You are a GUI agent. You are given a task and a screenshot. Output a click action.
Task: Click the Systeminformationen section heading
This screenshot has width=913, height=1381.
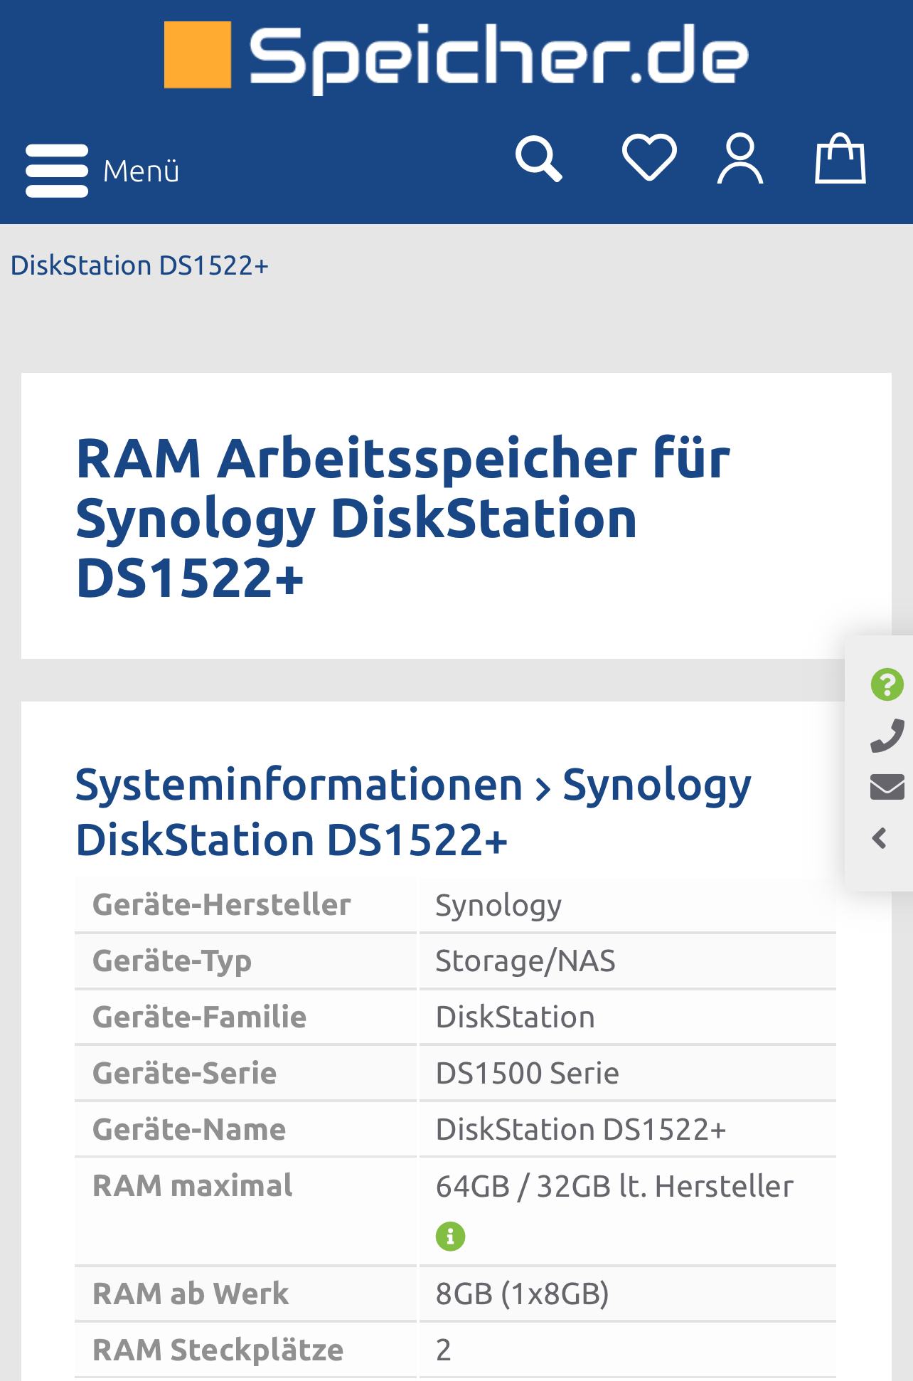pyautogui.click(x=299, y=785)
